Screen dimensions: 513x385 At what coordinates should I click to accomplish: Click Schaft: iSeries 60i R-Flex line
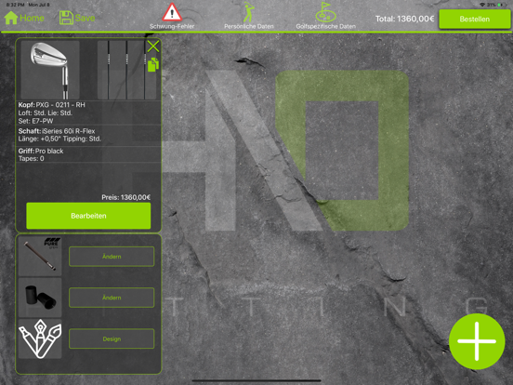[x=57, y=131]
